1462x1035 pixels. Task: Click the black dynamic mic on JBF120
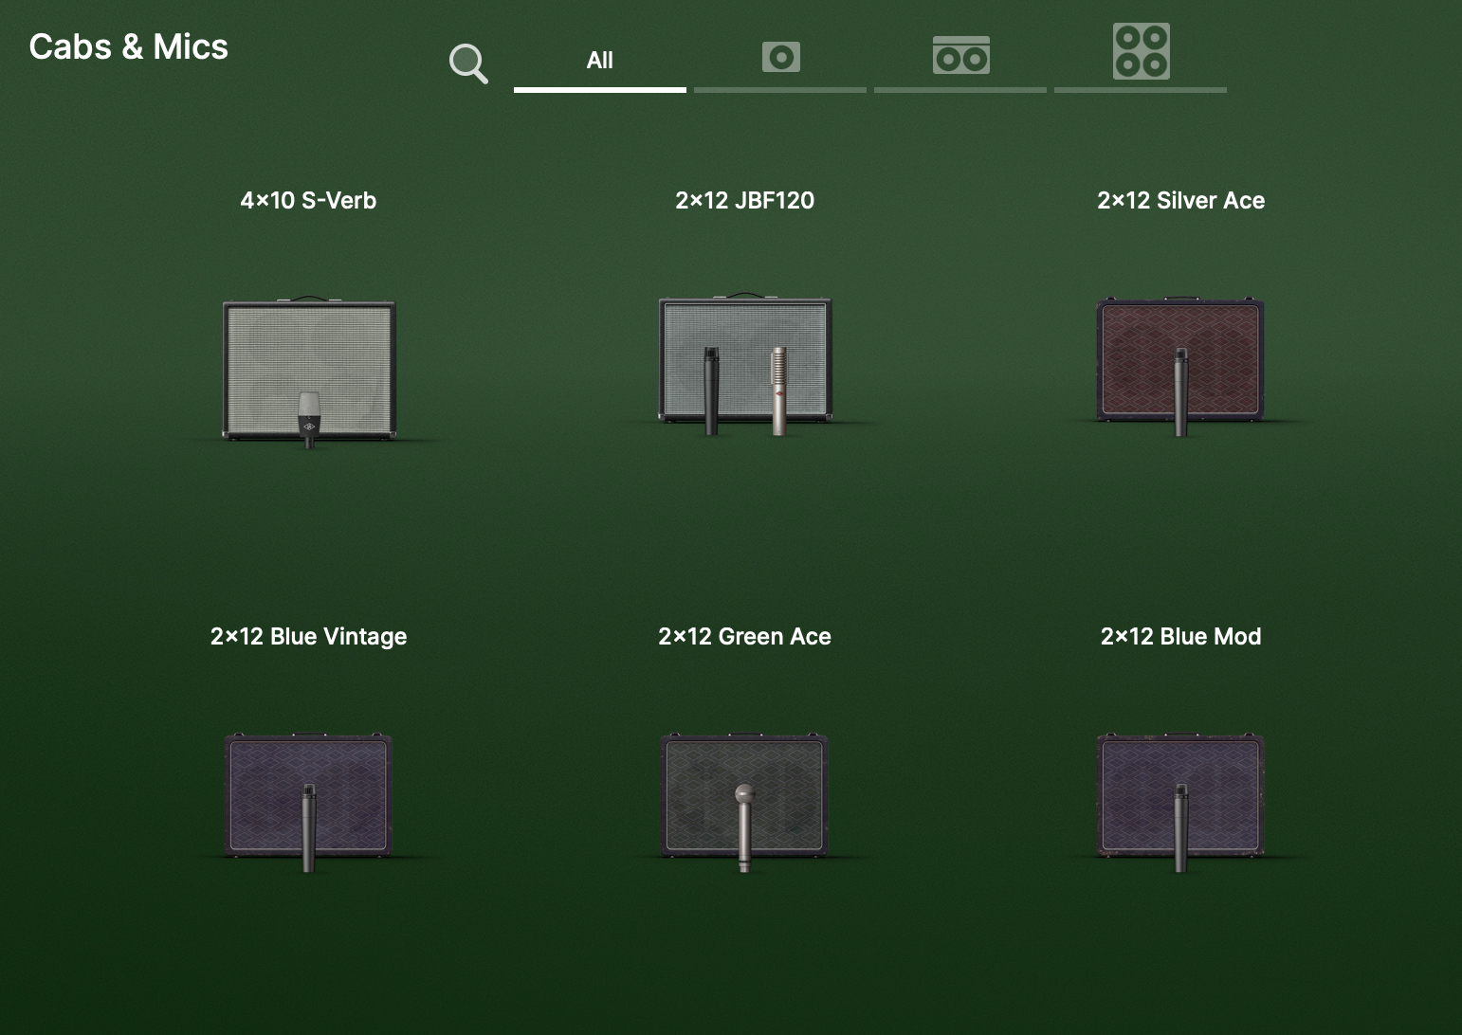click(x=711, y=390)
